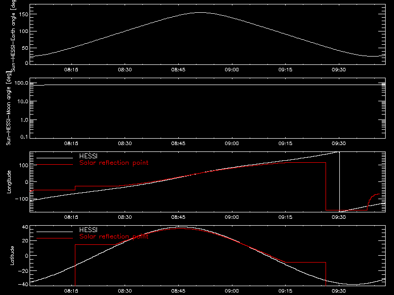Click 09:15 under the Moon angle plot
This screenshot has width=394, height=295.
[x=285, y=143]
